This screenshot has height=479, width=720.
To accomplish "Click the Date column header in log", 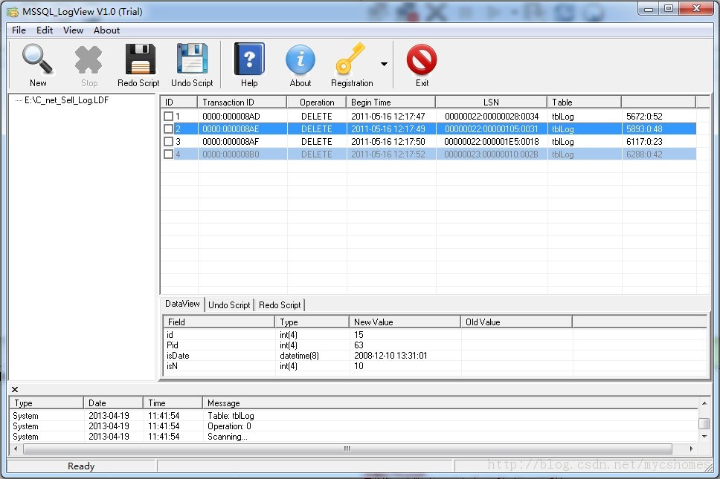I will click(113, 403).
